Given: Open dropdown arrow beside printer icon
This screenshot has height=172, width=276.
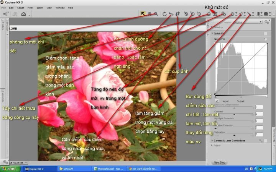Looking at the screenshot, I should 29,15.
